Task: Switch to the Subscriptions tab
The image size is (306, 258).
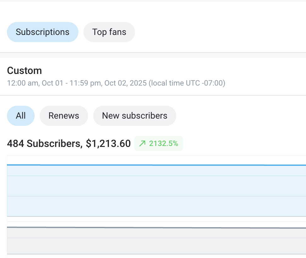Action: pyautogui.click(x=42, y=32)
